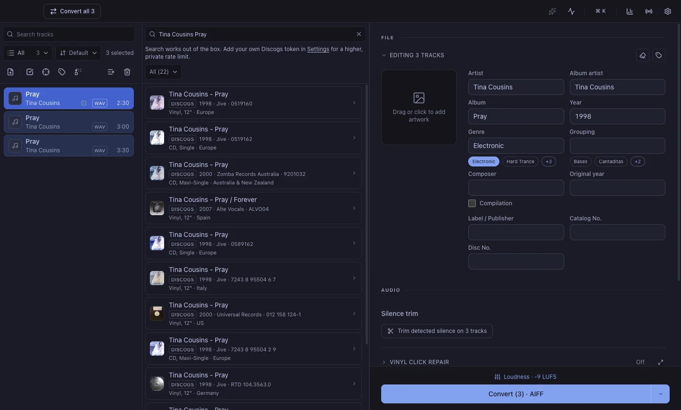Click the waveform activity icon in top bar
Image resolution: width=681 pixels, height=410 pixels.
click(x=571, y=11)
